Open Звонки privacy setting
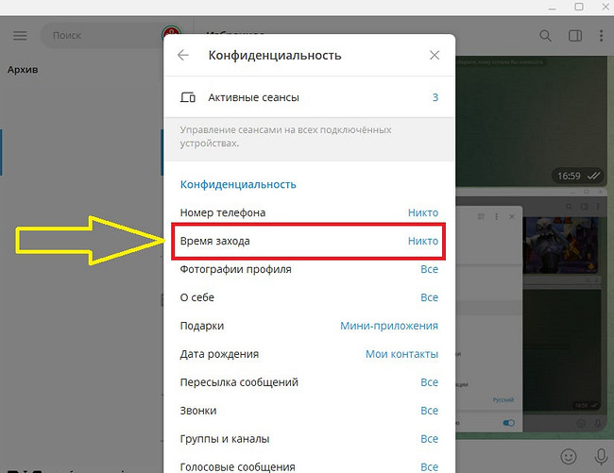 pos(308,411)
